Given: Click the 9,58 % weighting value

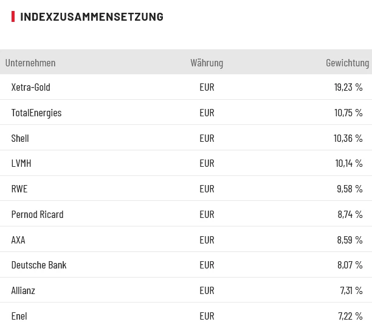Looking at the screenshot, I should pos(350,189).
